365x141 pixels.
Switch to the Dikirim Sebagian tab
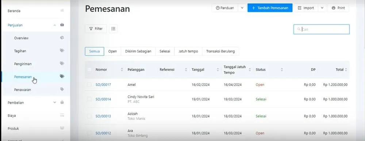point(138,51)
